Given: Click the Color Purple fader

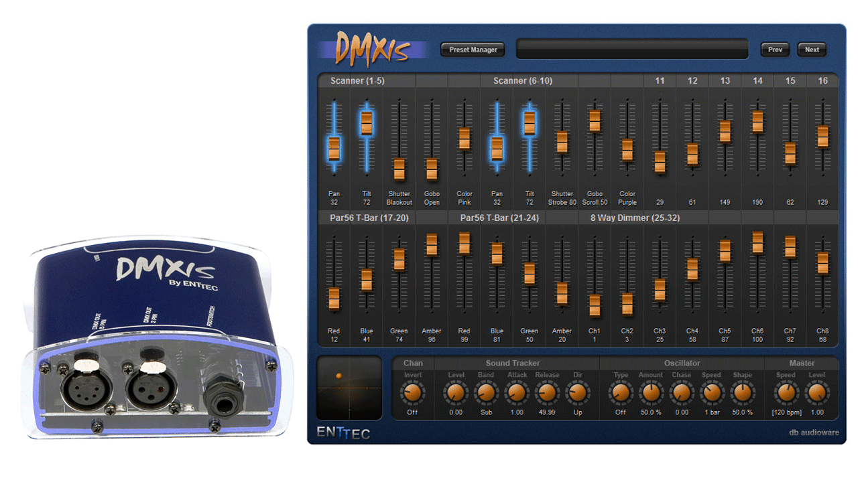Looking at the screenshot, I should (x=627, y=149).
